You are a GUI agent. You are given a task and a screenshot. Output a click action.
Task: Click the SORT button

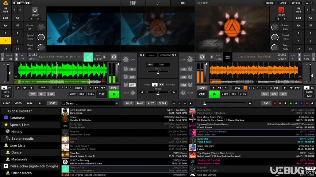(52, 103)
